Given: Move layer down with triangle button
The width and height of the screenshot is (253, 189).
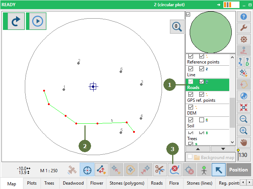Looking at the screenshot, I should (x=223, y=149).
